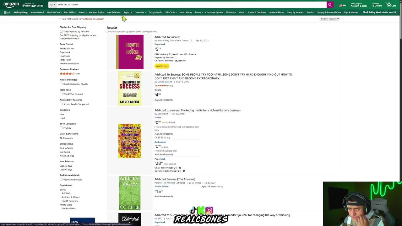Select New condition
This screenshot has width=402, height=226.
[62, 114]
